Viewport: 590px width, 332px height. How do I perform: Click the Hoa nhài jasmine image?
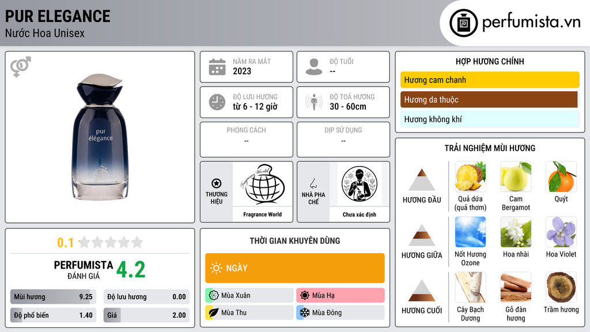click(516, 232)
